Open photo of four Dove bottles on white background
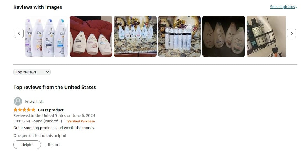Screen dimensions: 305x154 point(47,36)
